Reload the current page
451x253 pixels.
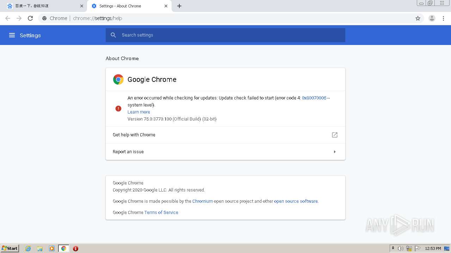(30, 18)
